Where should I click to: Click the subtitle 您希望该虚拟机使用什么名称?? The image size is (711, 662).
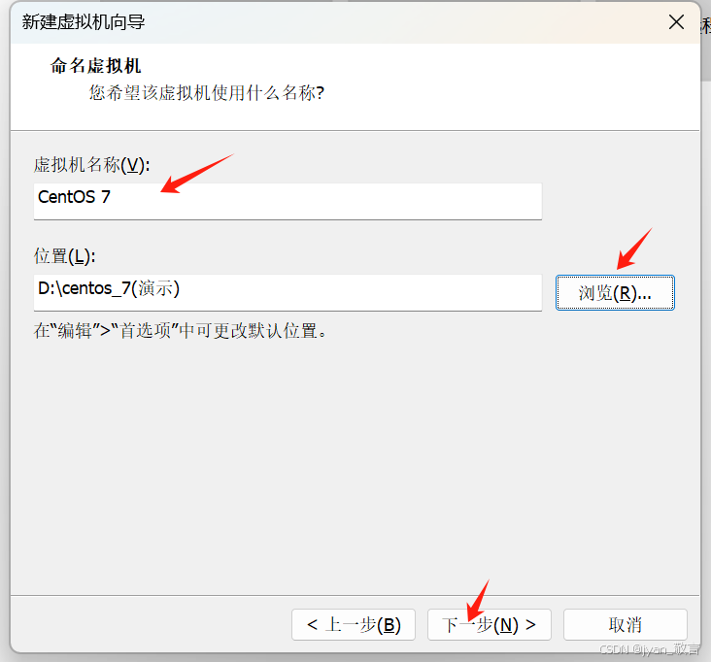(x=206, y=92)
